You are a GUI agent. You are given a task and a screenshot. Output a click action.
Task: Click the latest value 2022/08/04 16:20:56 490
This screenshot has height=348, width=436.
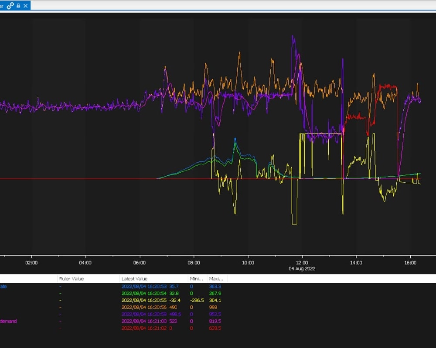(149, 307)
